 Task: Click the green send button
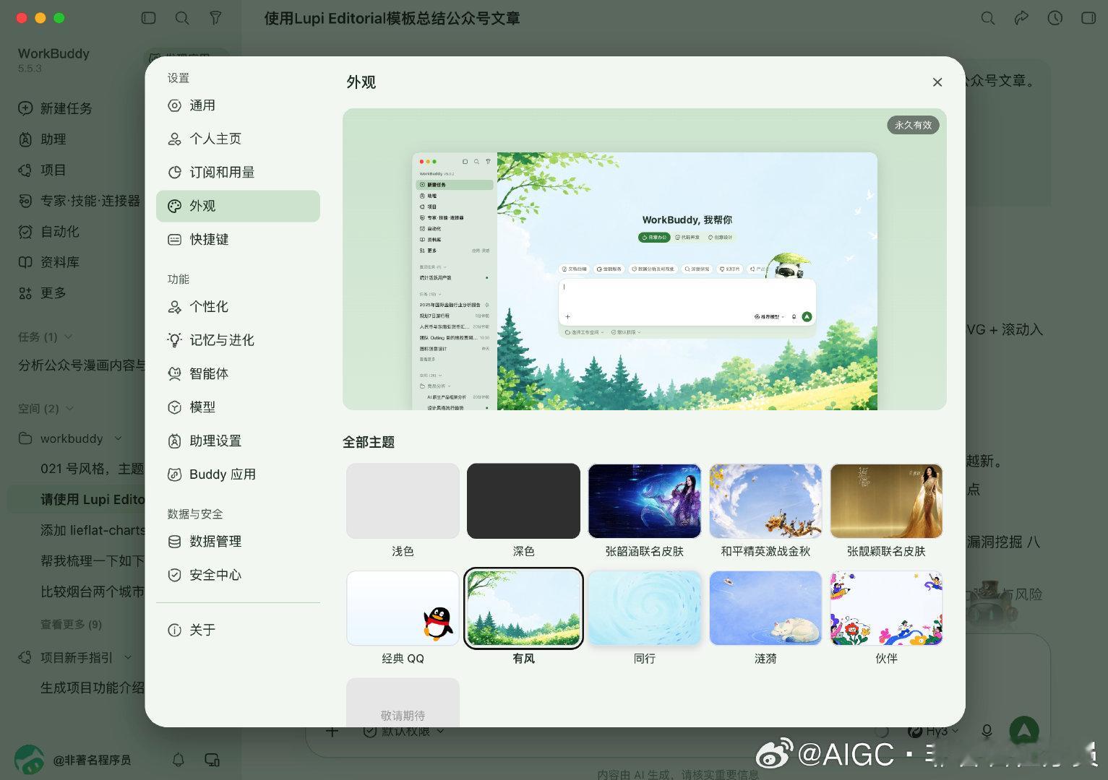pos(1024,731)
